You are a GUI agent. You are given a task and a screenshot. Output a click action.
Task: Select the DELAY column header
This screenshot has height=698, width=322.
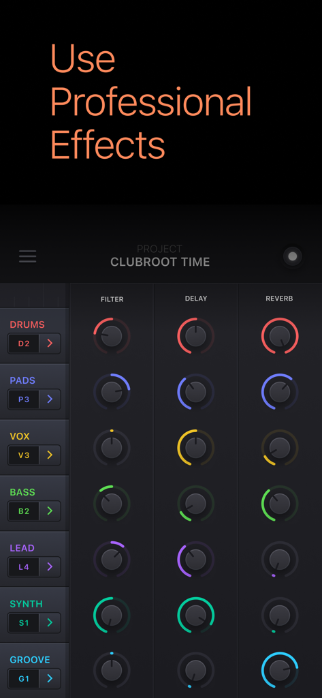196,299
